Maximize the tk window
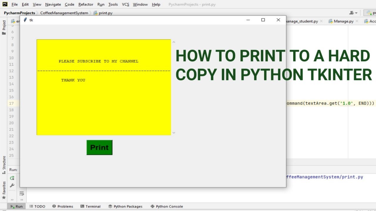Viewport: 376px width, 211px height. (x=263, y=20)
